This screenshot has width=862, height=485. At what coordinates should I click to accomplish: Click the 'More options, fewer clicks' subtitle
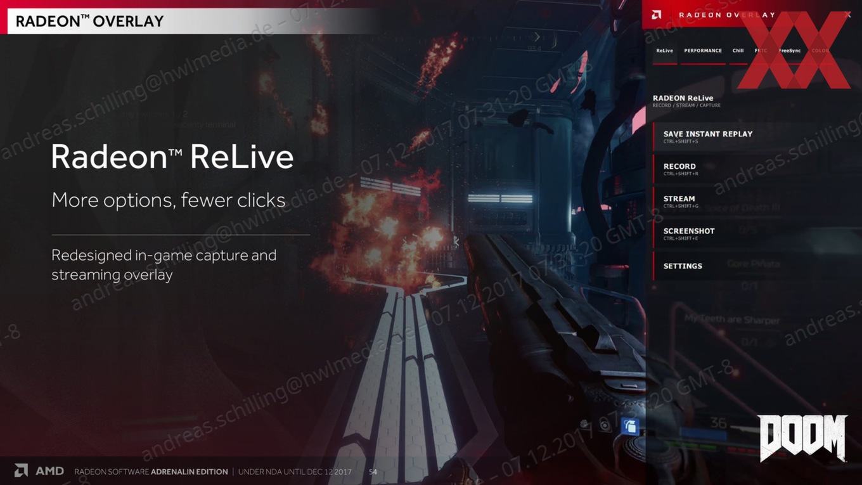[169, 200]
